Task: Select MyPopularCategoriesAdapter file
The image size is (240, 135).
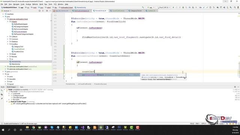Action: 23,34
